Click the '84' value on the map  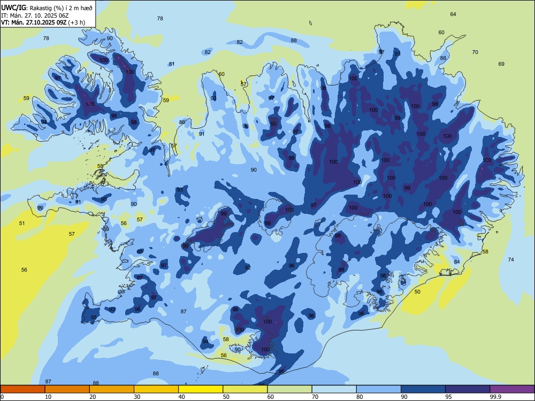point(457,261)
